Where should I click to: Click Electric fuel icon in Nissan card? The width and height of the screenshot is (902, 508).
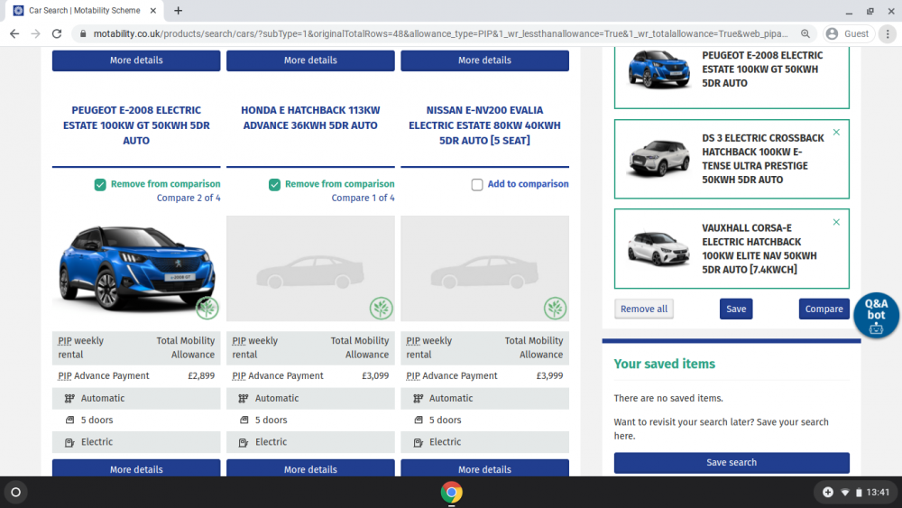coord(419,442)
